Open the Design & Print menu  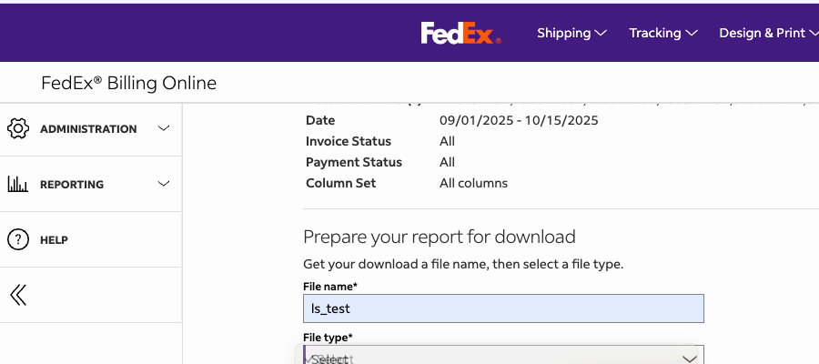click(769, 33)
